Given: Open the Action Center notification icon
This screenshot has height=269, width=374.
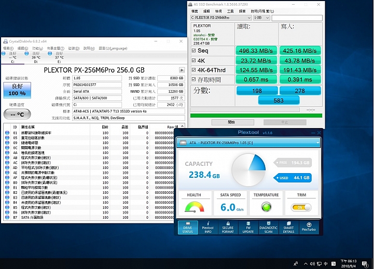Looking at the screenshot, I should [x=365, y=264].
